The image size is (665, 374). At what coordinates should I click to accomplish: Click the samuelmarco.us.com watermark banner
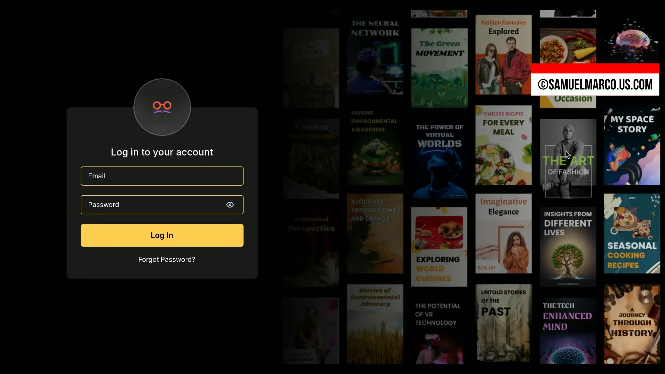pos(595,80)
